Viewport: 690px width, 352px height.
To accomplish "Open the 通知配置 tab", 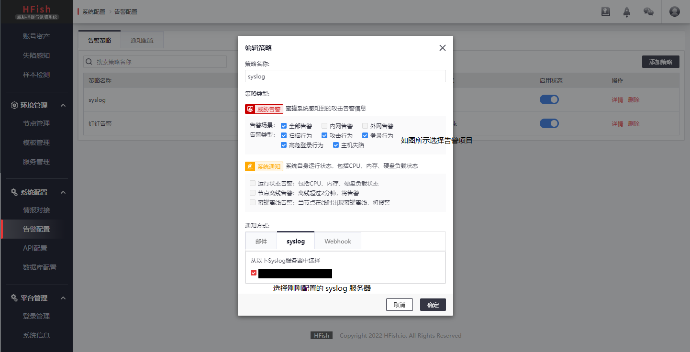I will (x=142, y=40).
